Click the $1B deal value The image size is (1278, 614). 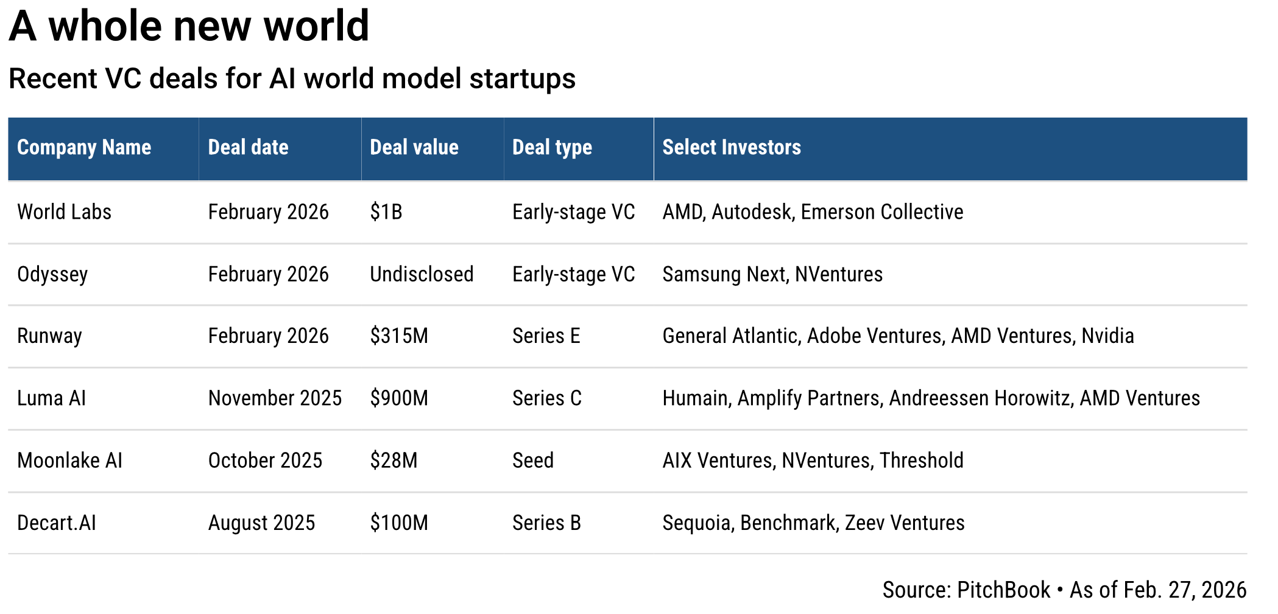(386, 212)
